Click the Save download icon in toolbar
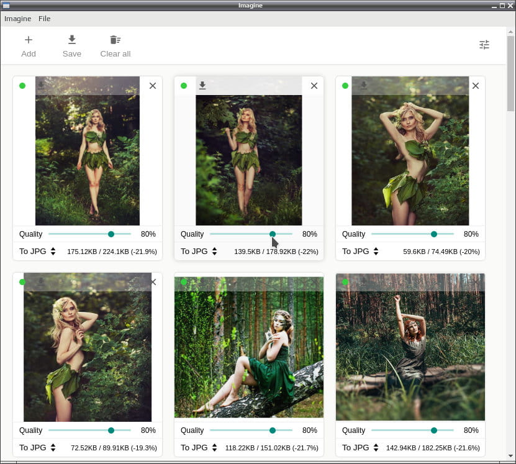Image resolution: width=516 pixels, height=464 pixels. (72, 40)
